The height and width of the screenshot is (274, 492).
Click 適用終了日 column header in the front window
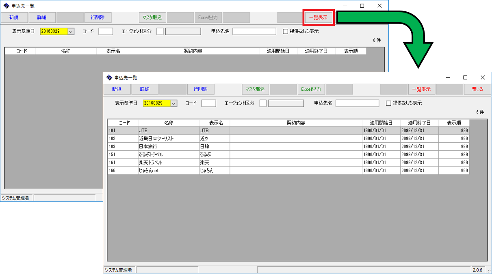(419, 123)
